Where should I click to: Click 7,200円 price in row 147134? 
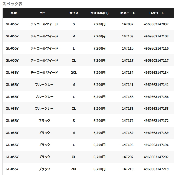click(99, 73)
